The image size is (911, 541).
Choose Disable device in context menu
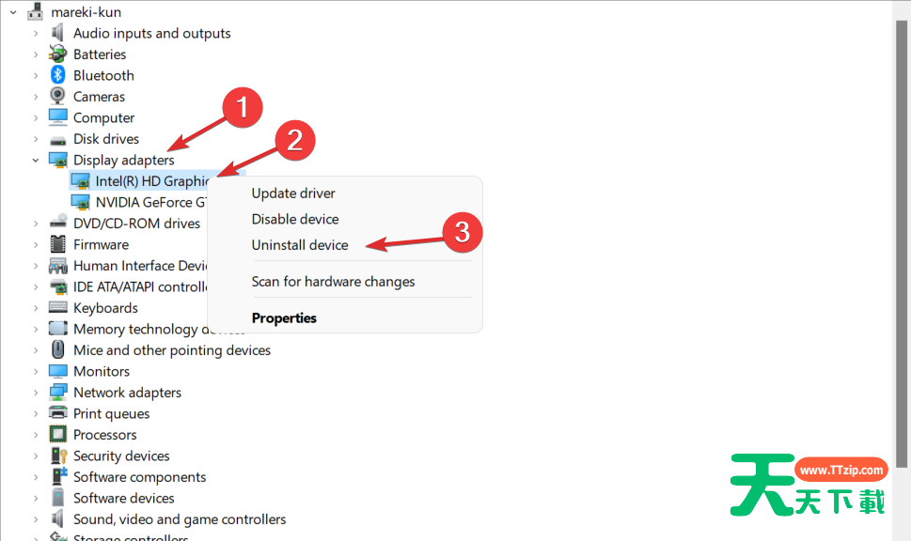coord(295,219)
